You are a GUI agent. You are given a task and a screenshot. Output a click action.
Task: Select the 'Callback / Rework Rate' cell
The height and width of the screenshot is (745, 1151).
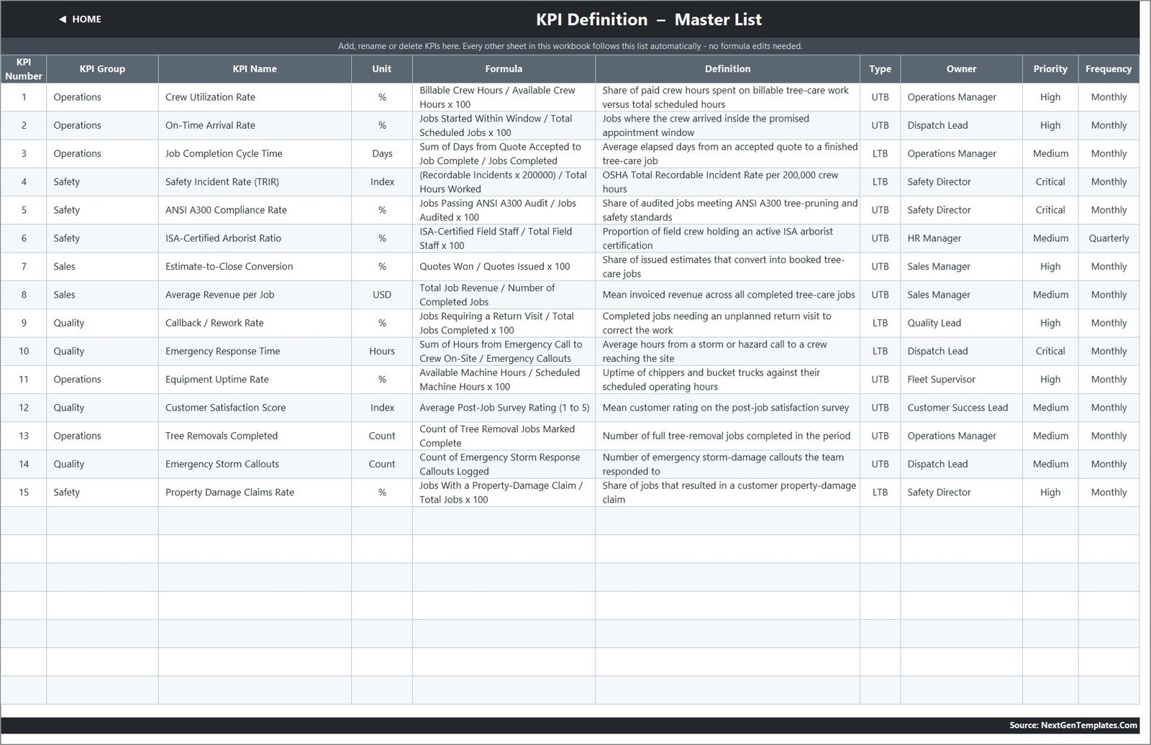[x=255, y=323]
